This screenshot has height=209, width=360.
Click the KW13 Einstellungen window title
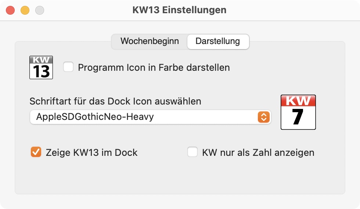point(179,10)
